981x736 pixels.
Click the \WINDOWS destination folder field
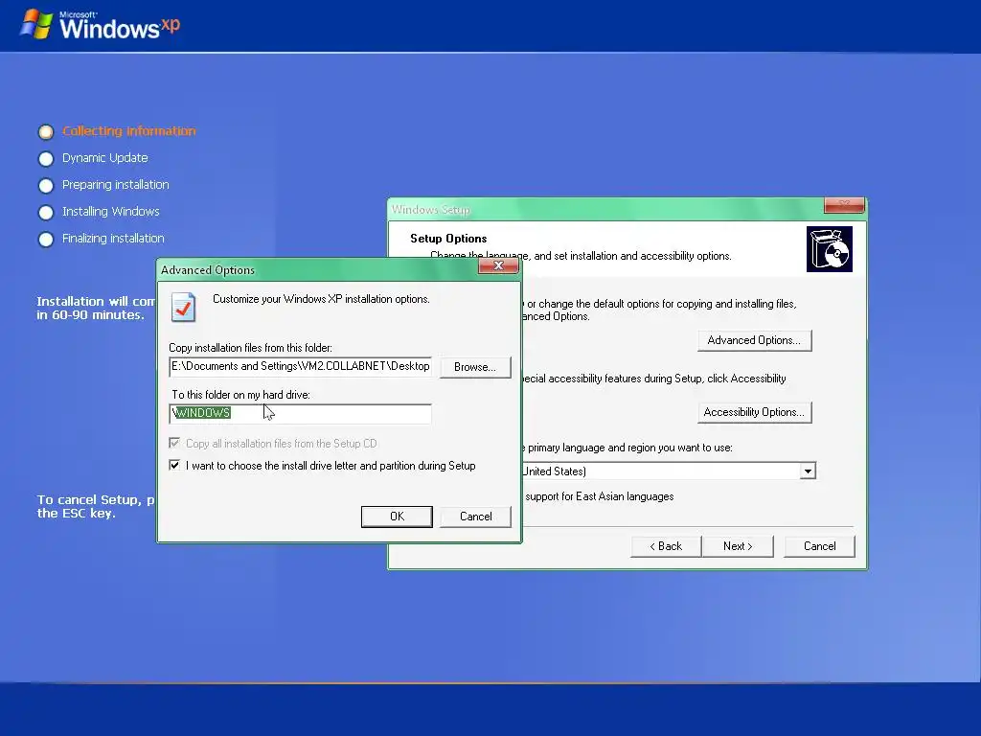[300, 413]
